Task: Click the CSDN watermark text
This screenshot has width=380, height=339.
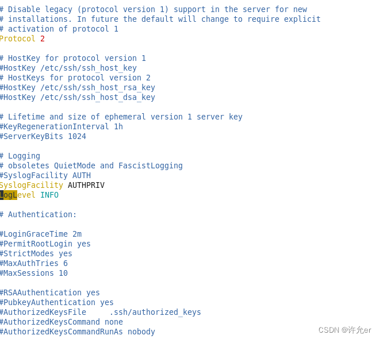Action: 344,330
